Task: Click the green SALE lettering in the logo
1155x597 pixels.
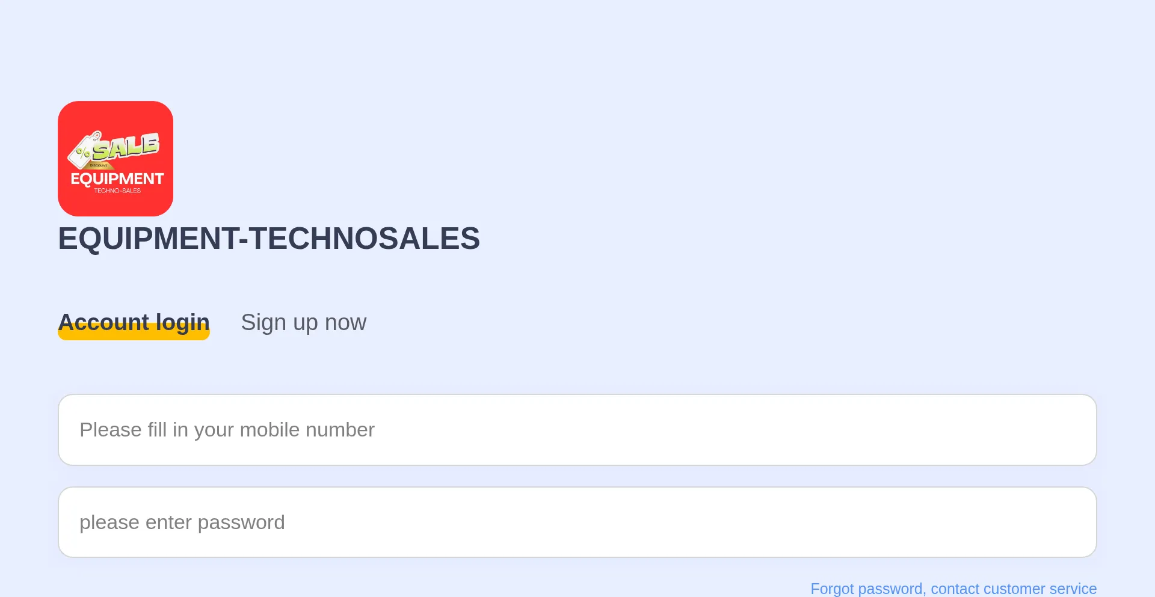Action: click(126, 146)
